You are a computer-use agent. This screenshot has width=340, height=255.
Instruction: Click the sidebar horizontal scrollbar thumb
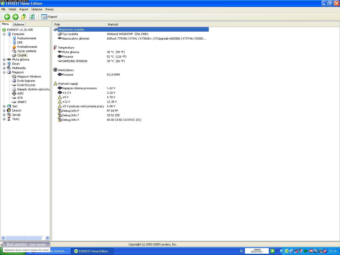(x=23, y=238)
